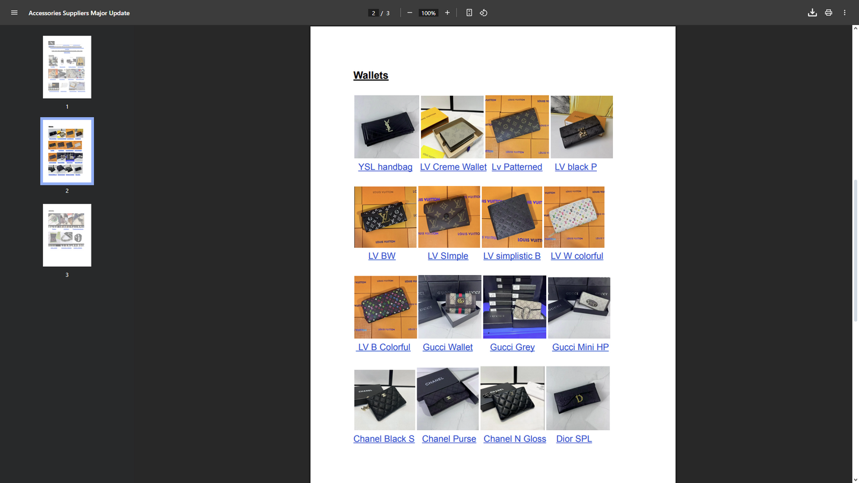
Task: Select the page 2 thumbnail
Action: 67,151
